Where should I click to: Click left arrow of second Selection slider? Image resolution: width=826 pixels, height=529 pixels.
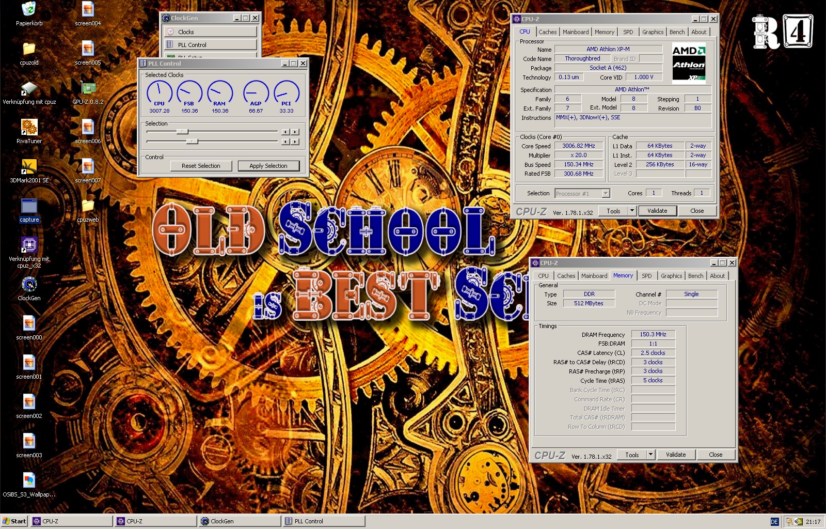click(x=285, y=142)
